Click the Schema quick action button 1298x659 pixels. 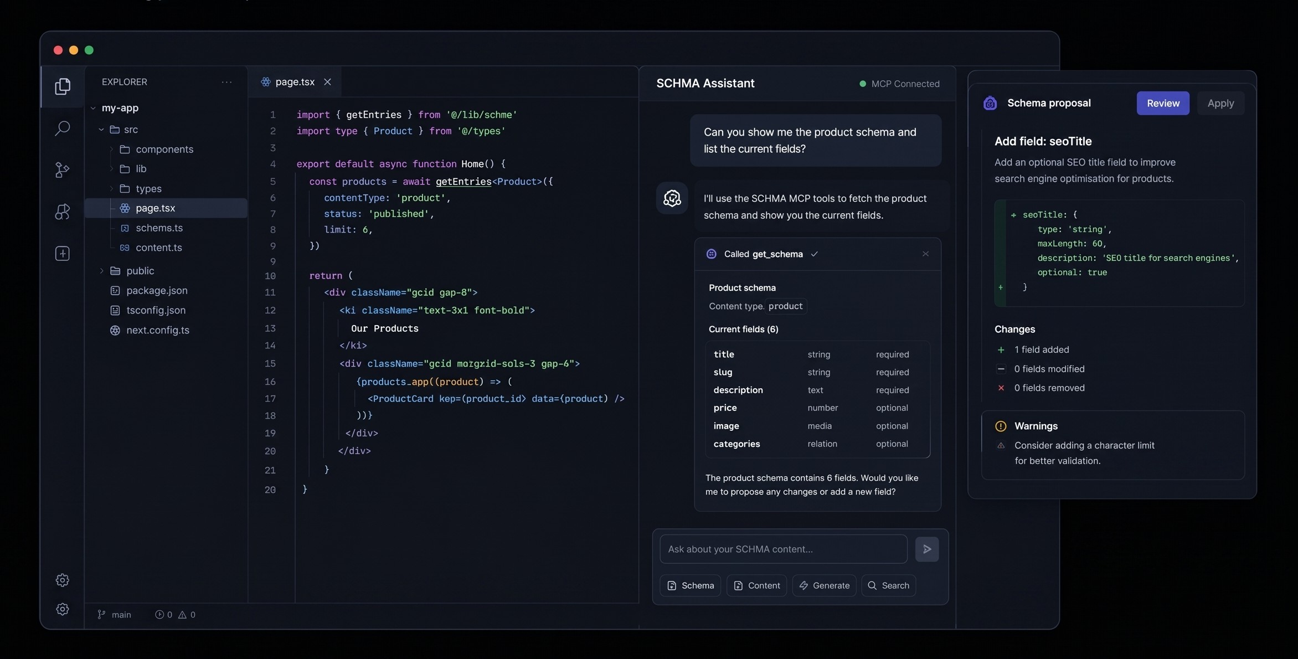(x=690, y=585)
